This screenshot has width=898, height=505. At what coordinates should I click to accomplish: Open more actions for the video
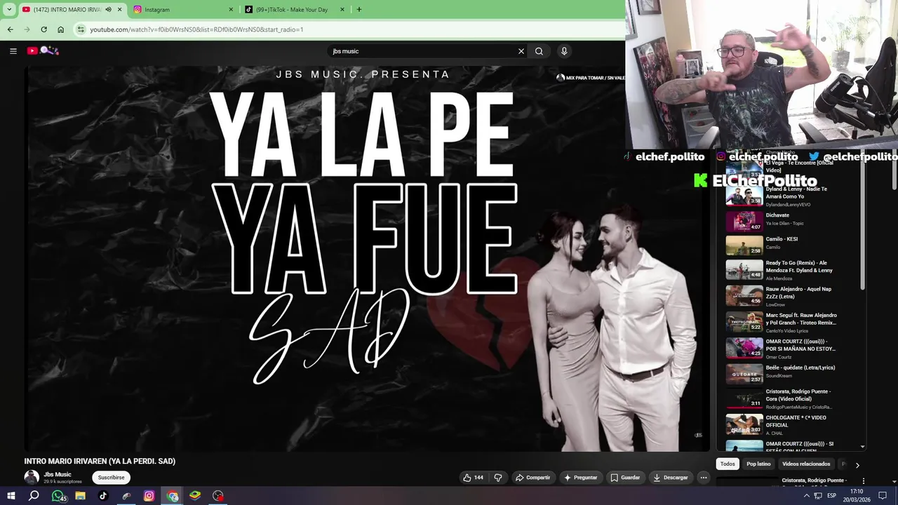point(704,478)
